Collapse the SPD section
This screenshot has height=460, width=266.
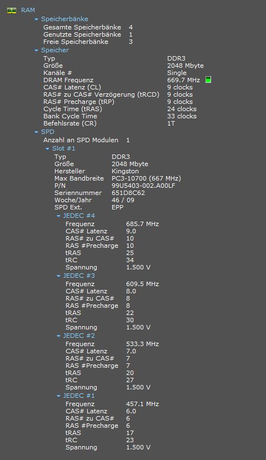coord(36,132)
